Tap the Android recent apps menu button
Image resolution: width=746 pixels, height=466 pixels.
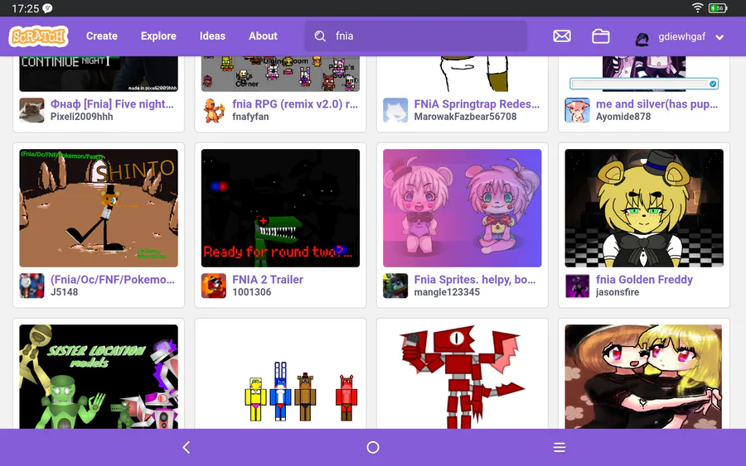point(559,448)
